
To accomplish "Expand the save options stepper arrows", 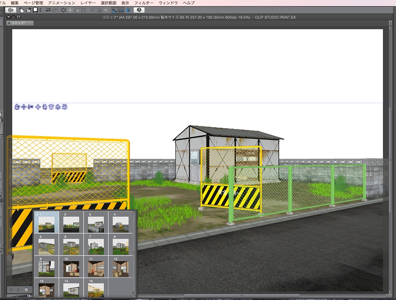I will pyautogui.click(x=40, y=10).
